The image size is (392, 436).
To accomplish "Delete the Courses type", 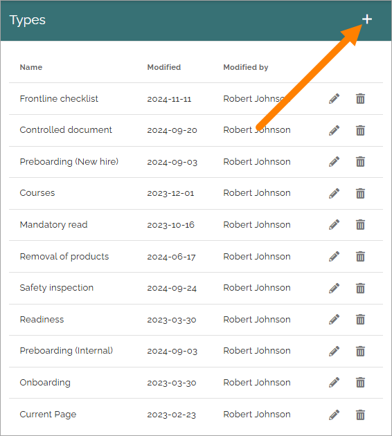I will 360,193.
